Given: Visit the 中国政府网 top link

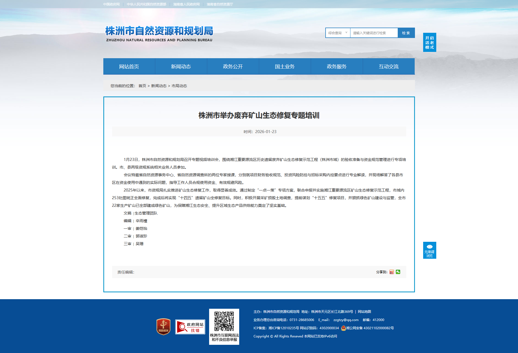Looking at the screenshot, I should (112, 4).
